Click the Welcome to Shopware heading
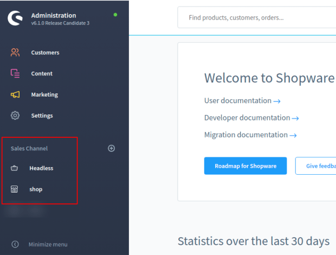 tap(269, 78)
